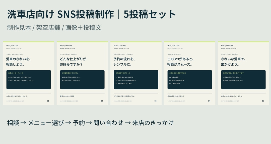Click 'お問い合わせはプロフィールから' on card 05

click(231, 96)
